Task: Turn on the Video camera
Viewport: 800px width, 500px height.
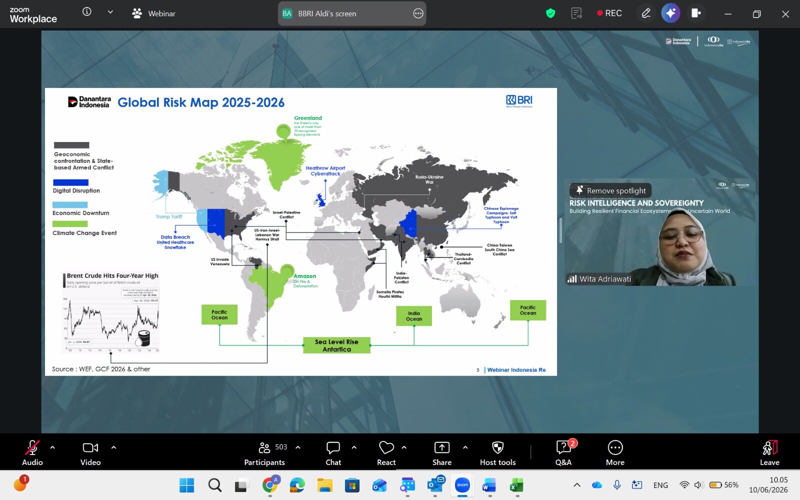Action: [x=90, y=453]
